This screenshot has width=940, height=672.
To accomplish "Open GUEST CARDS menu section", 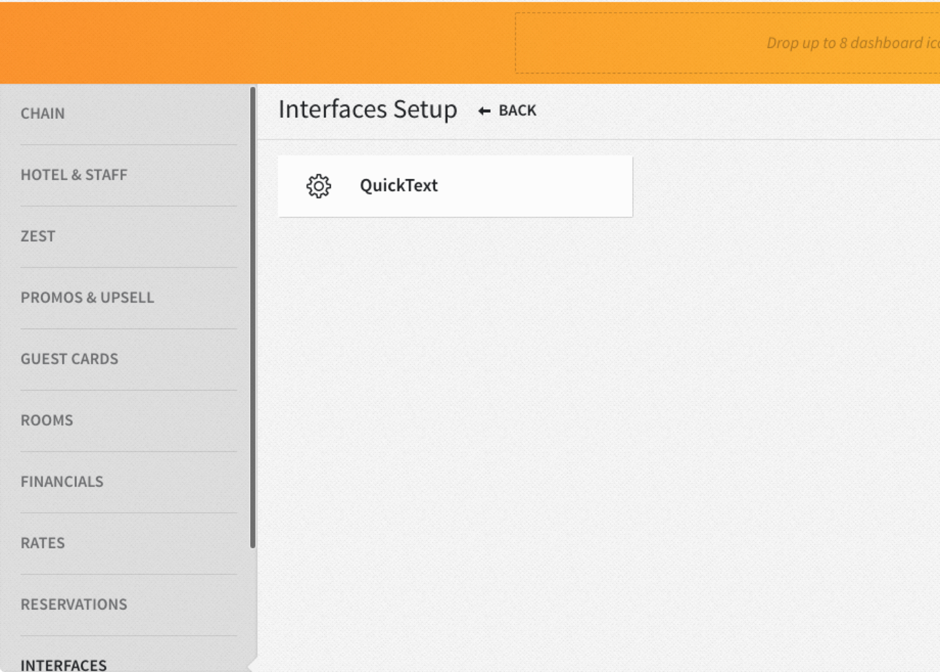I will pos(69,358).
